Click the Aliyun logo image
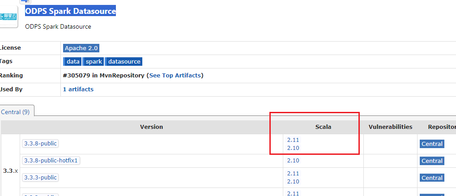Screen dimensions: 456x196 pos(9,16)
